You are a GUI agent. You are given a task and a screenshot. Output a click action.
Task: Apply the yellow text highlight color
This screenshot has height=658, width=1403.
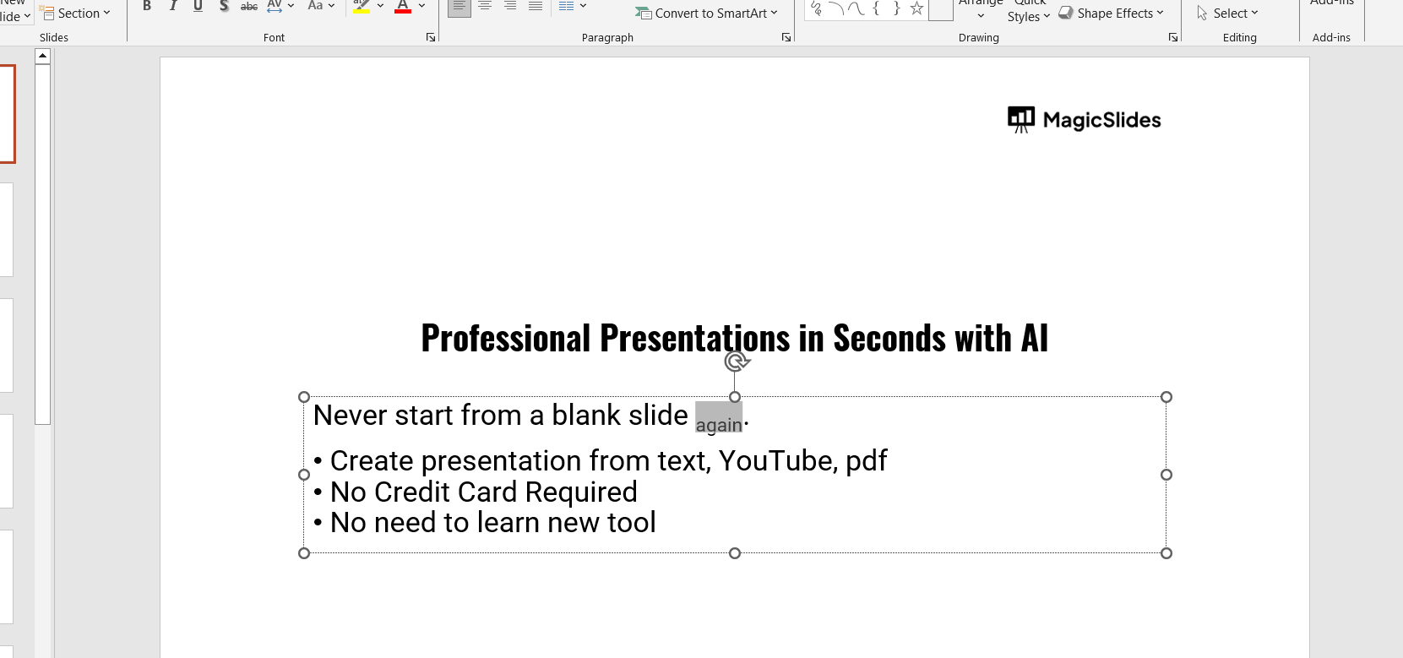tap(362, 6)
